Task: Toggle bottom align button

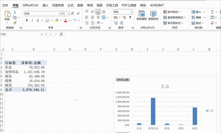Action: (98, 12)
